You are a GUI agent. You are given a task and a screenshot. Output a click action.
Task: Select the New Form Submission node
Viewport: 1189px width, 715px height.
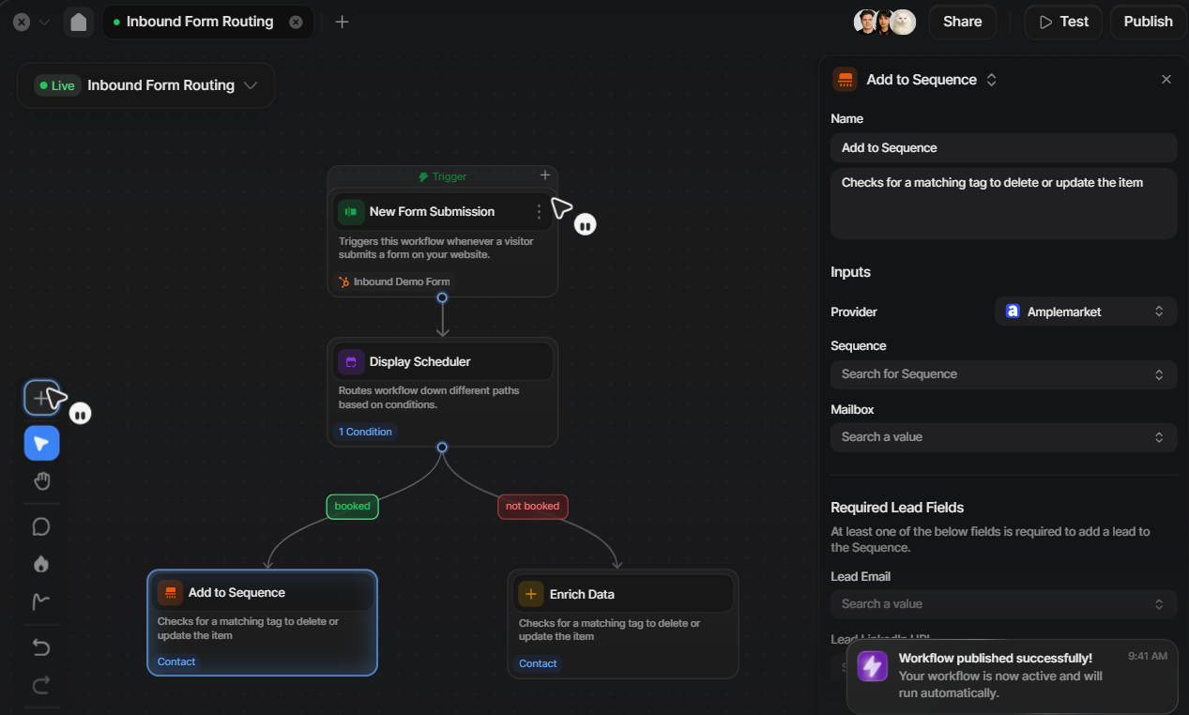tap(442, 243)
